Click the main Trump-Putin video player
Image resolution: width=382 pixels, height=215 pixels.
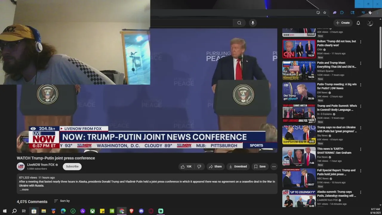[x=147, y=90]
